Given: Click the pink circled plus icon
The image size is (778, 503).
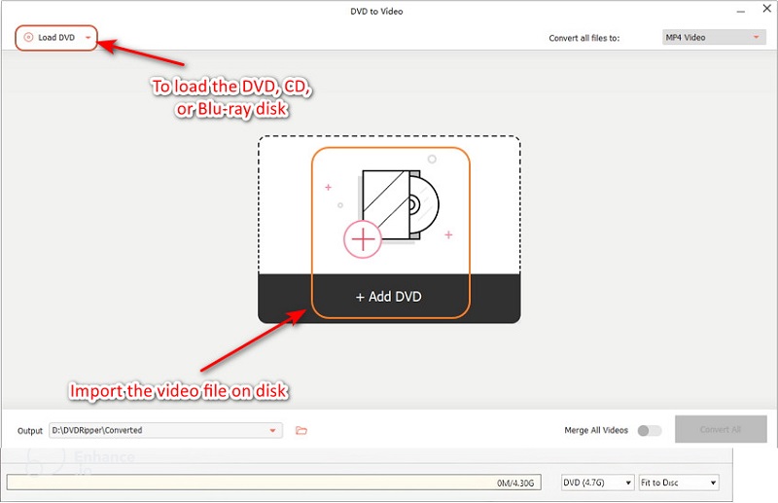Looking at the screenshot, I should tap(363, 239).
